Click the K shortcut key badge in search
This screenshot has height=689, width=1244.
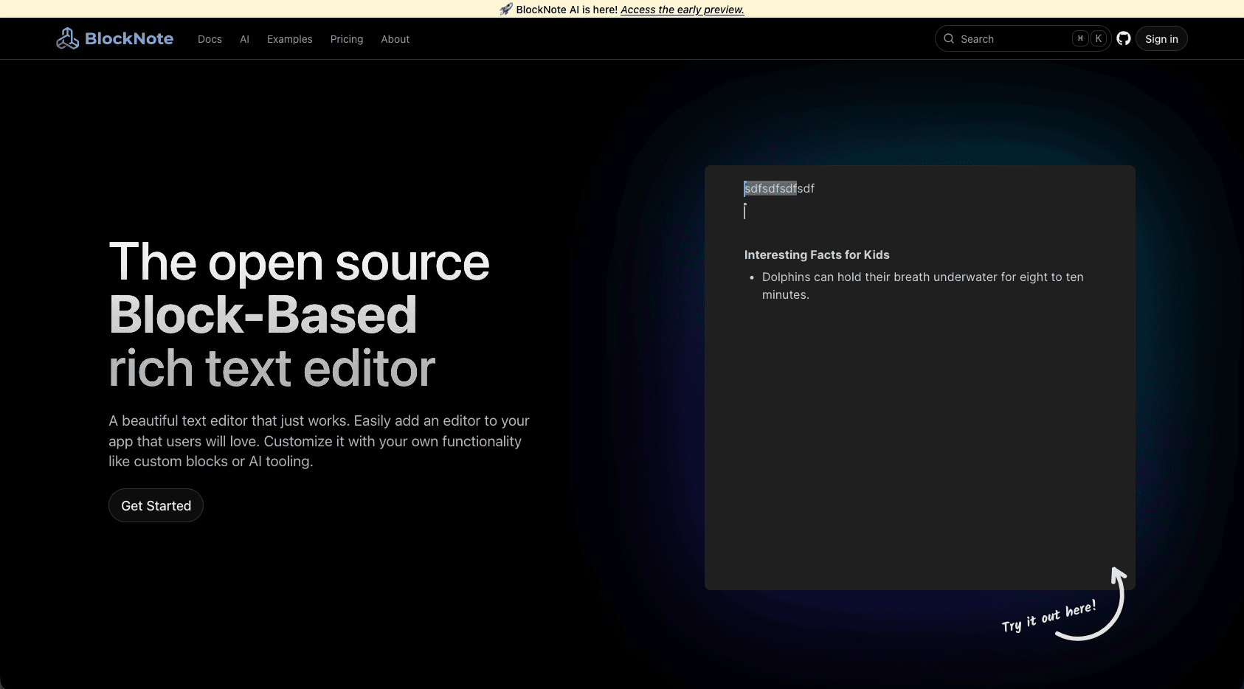(1099, 38)
